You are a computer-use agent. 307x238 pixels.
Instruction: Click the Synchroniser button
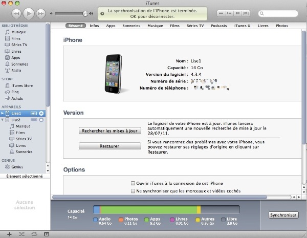pyautogui.click(x=283, y=215)
